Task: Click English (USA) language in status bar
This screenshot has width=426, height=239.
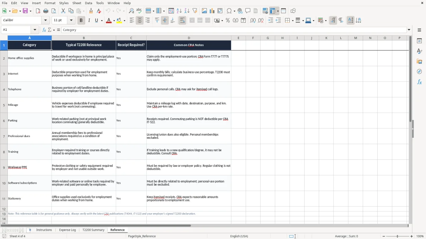Action: [x=239, y=236]
